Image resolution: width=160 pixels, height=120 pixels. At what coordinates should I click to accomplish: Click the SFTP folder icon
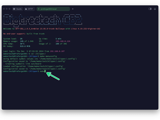pos(26,9)
